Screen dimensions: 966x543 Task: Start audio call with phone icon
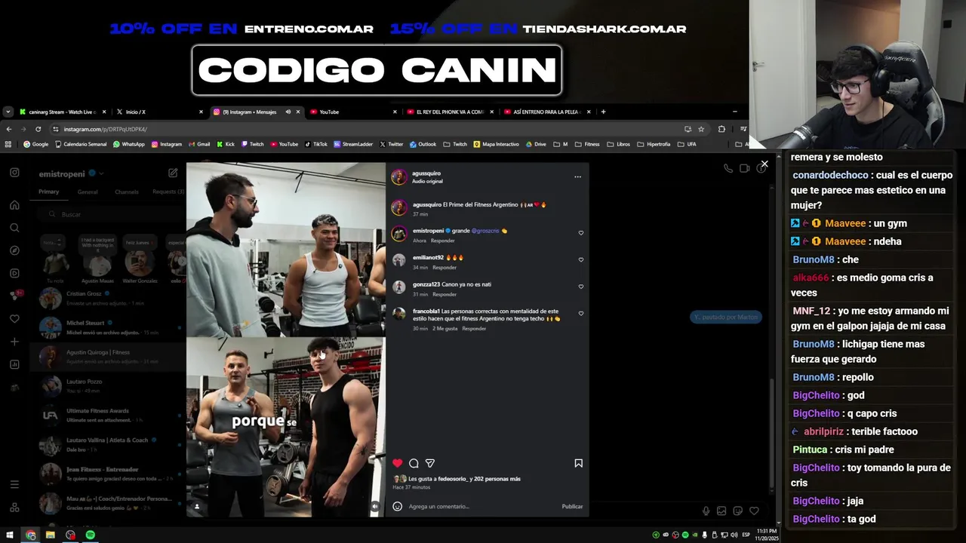728,168
